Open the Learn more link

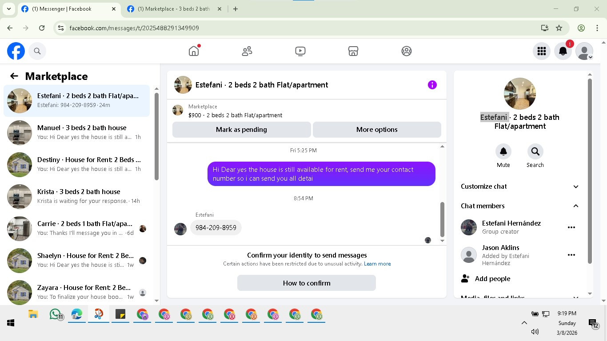[x=377, y=264]
